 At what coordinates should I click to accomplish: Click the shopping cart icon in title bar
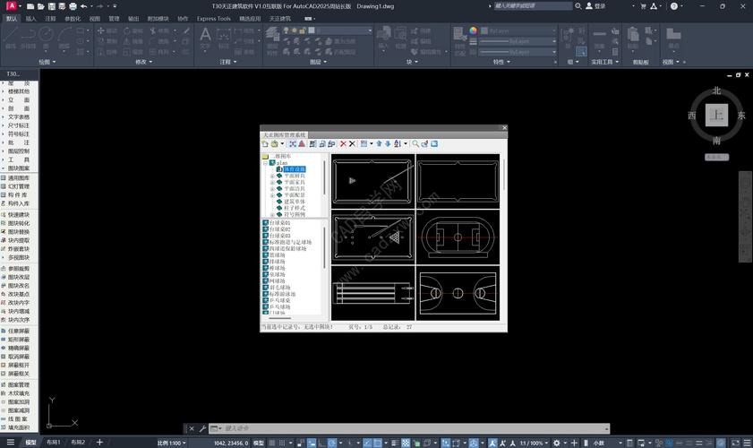point(644,6)
